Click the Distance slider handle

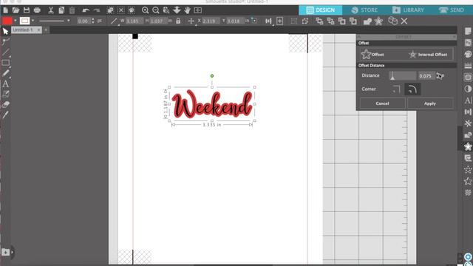tap(392, 76)
